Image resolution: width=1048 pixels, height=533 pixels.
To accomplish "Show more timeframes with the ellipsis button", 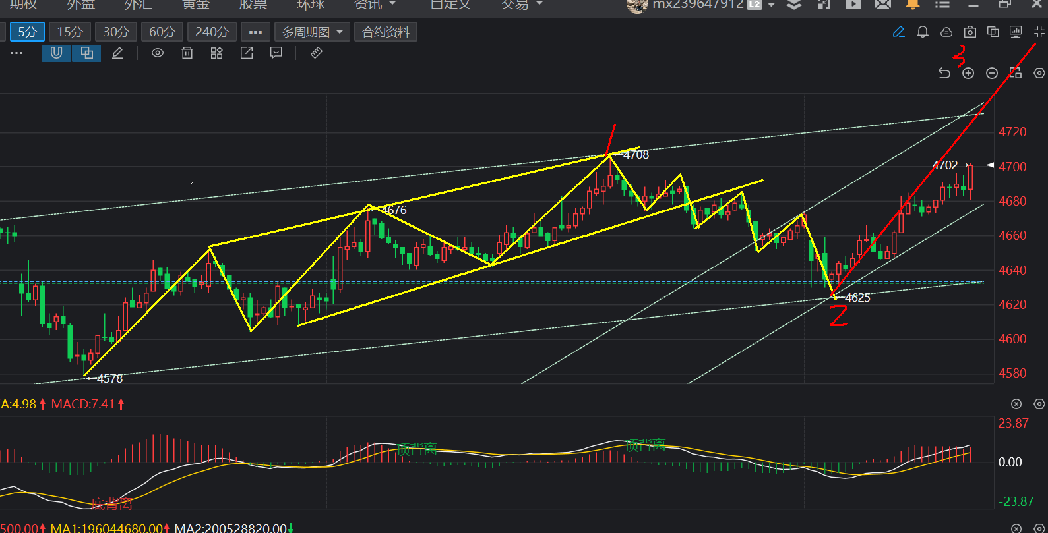I will pos(255,32).
